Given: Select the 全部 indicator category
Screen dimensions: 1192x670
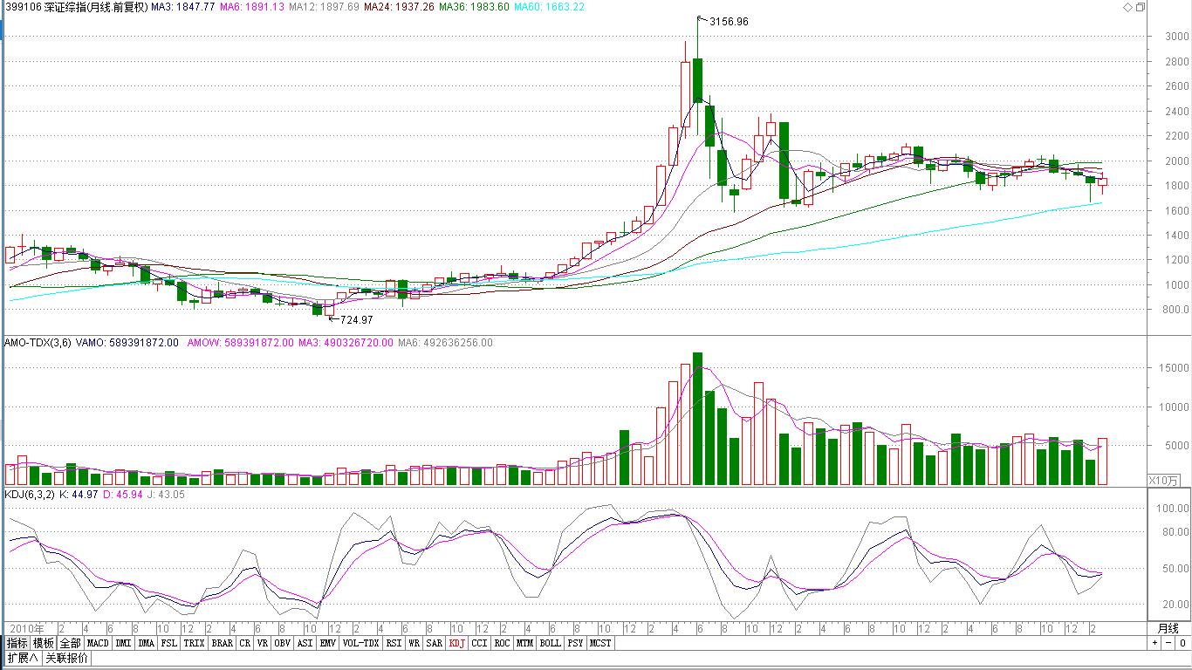Looking at the screenshot, I should tap(71, 643).
